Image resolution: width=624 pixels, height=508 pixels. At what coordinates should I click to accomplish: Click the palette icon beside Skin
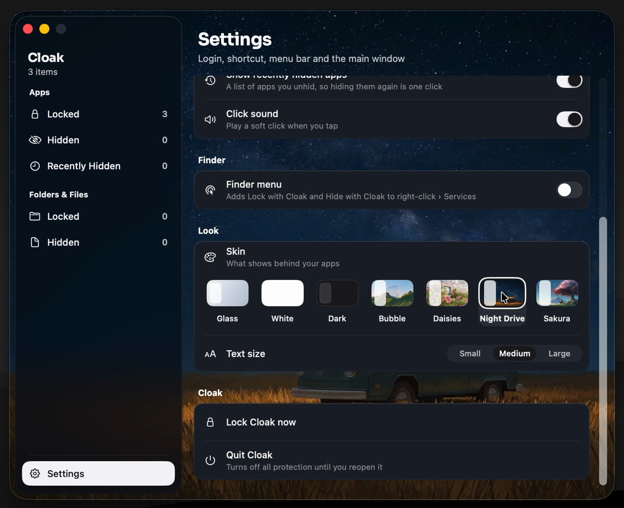point(210,257)
